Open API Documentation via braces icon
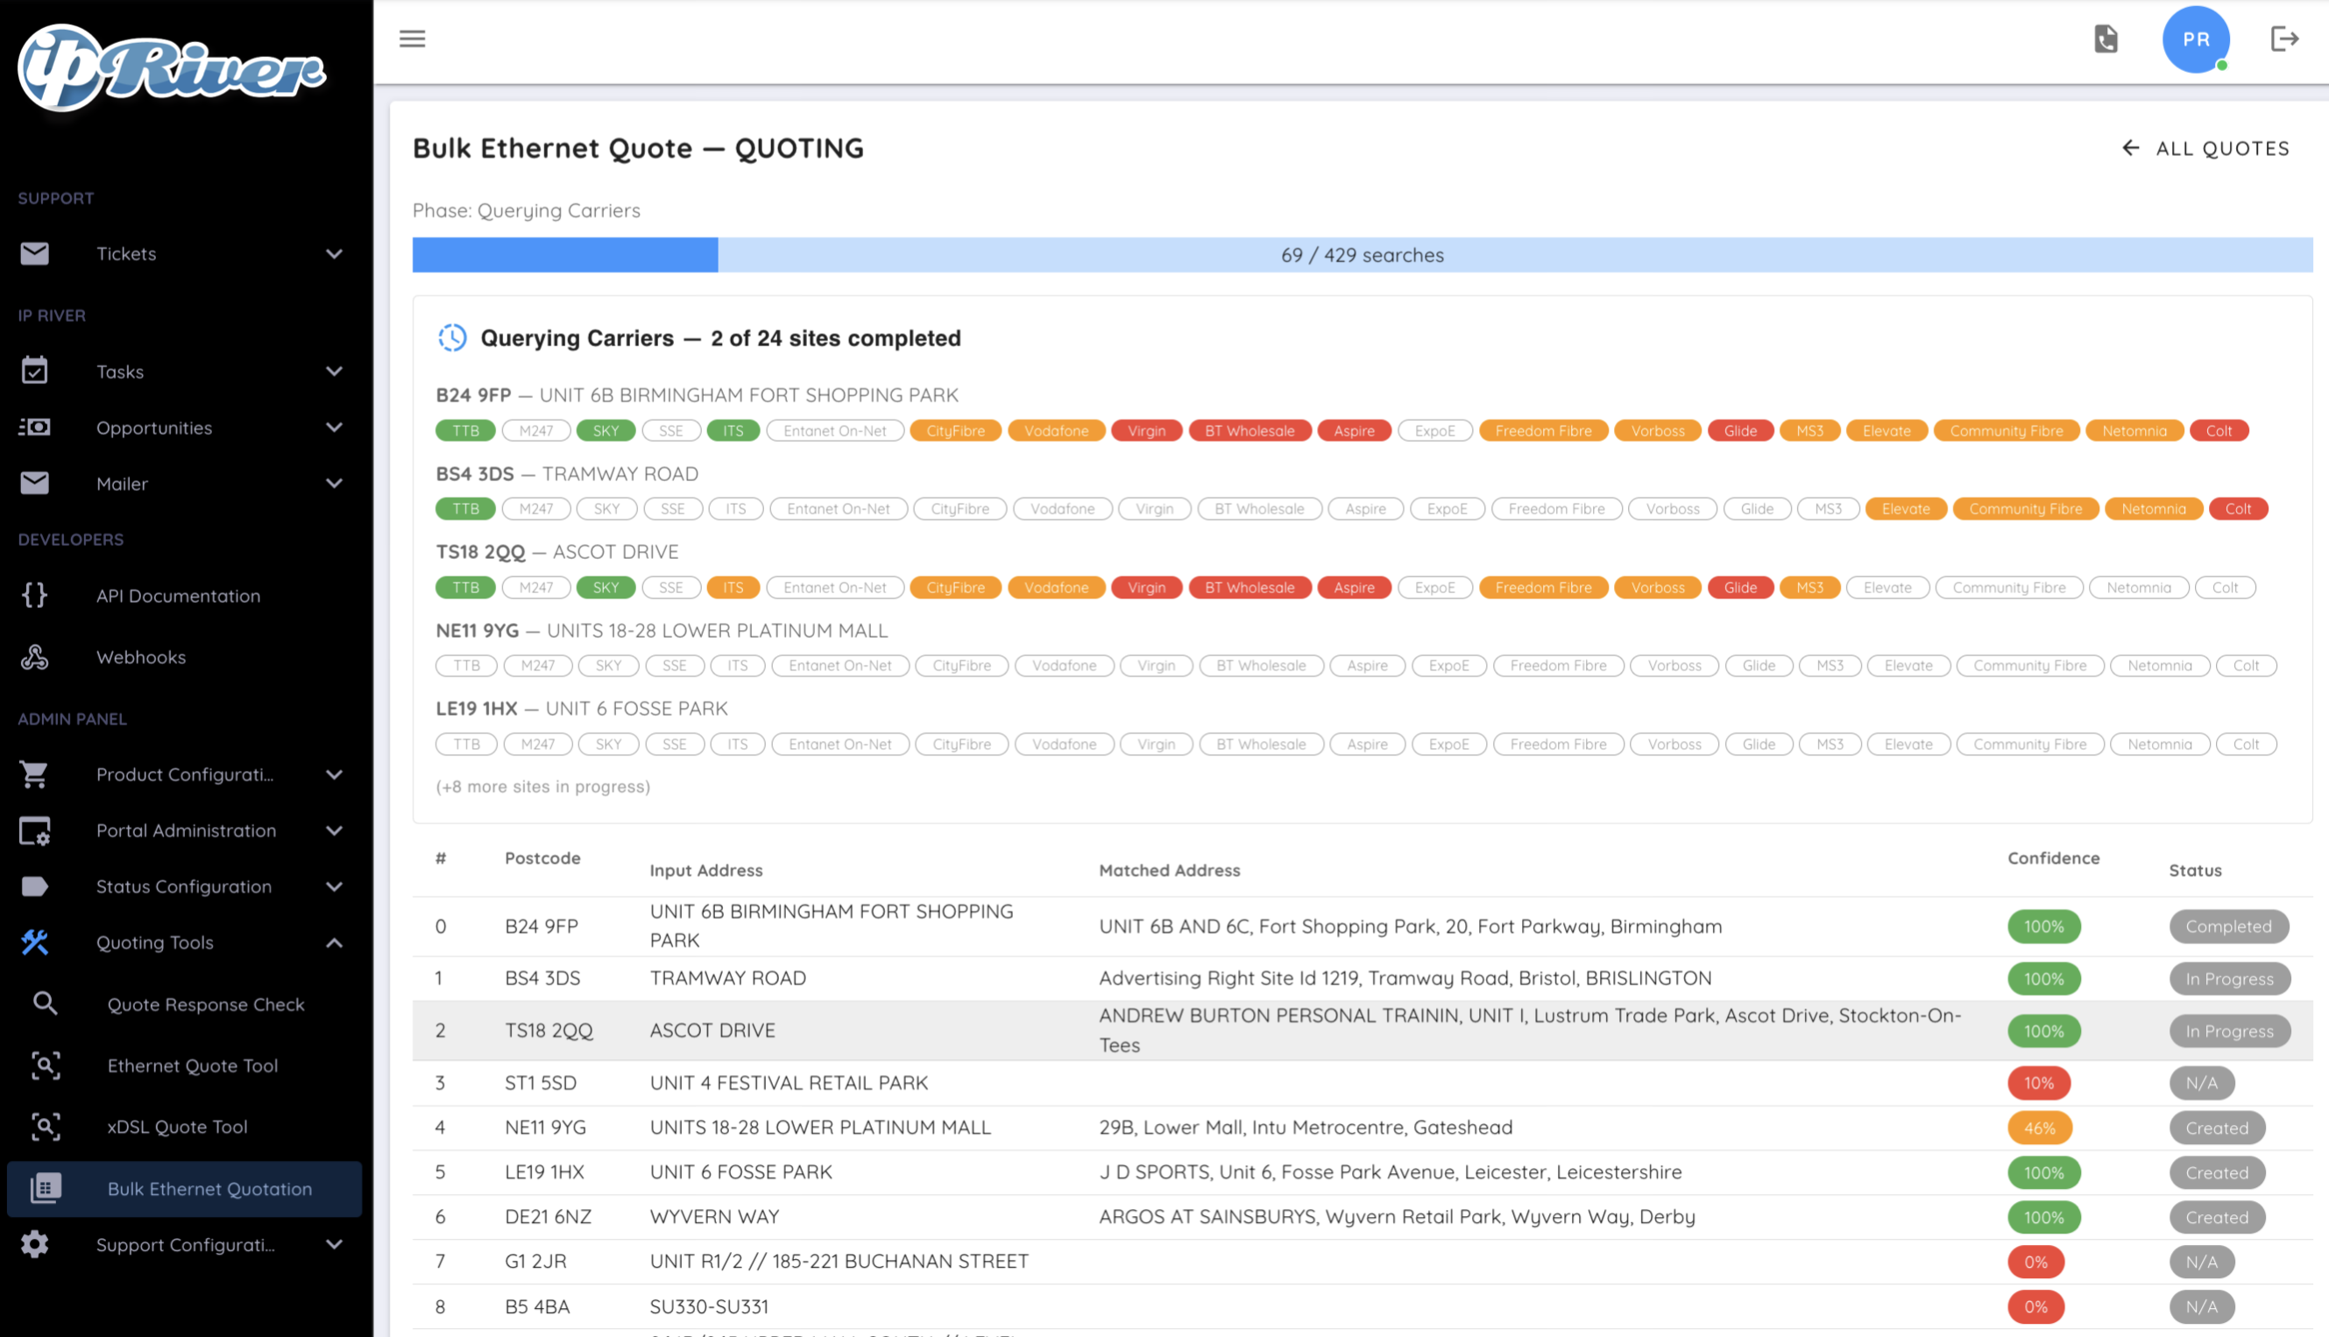2329x1337 pixels. (35, 595)
